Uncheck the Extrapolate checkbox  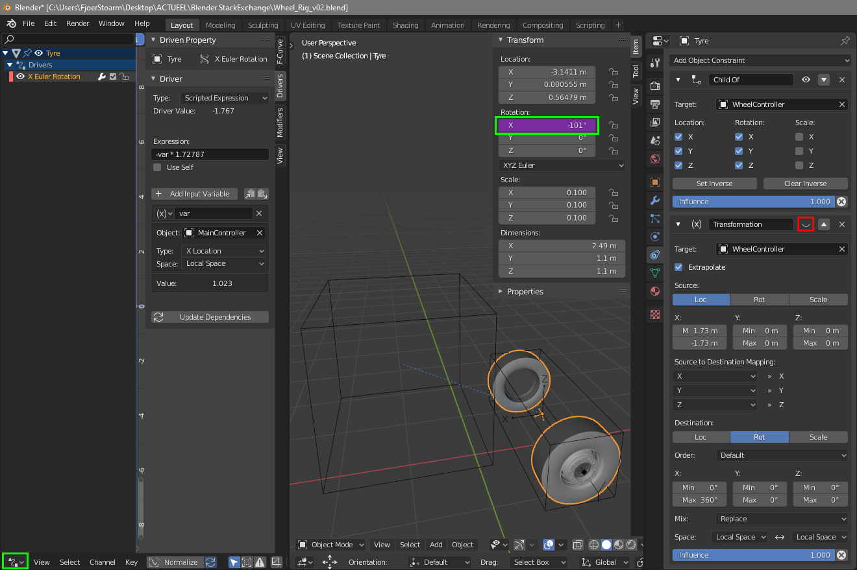tap(678, 267)
